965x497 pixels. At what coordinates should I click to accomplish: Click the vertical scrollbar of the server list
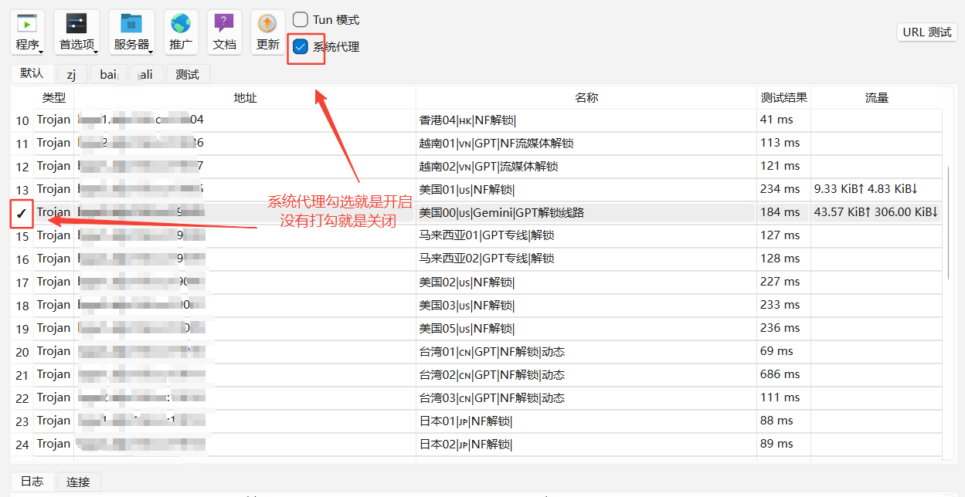point(948,222)
